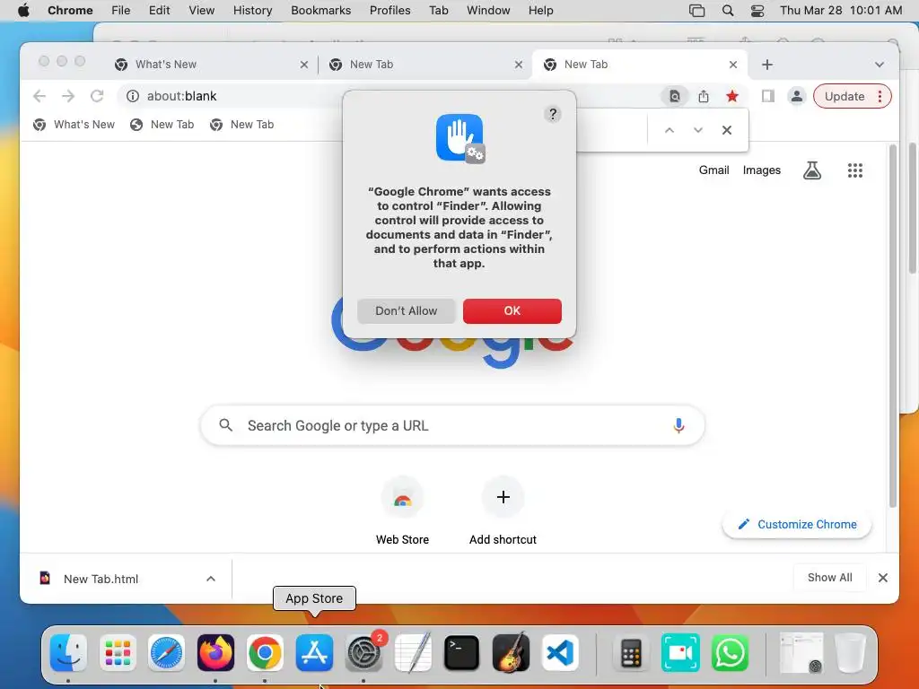Open the Images link
Viewport: 919px width, 689px height.
pos(761,170)
